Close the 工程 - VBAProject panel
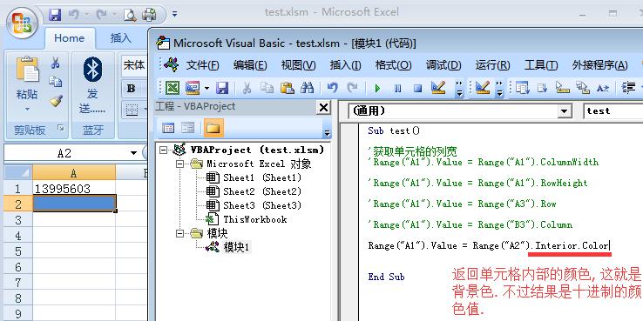 click(323, 108)
